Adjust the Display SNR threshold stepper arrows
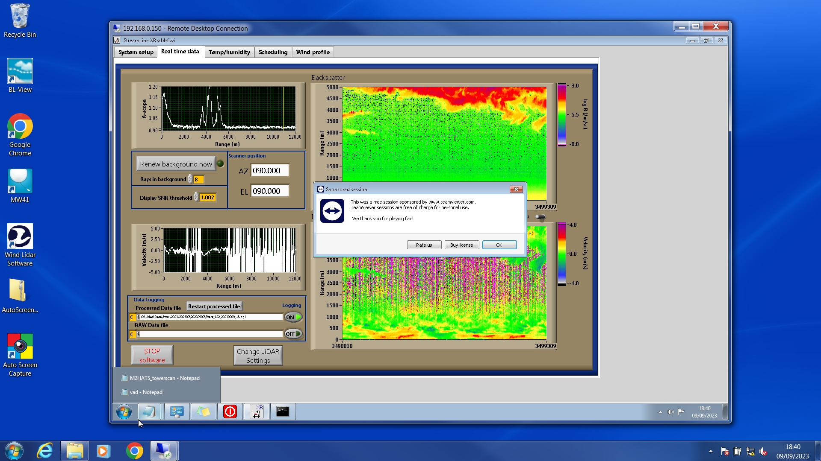This screenshot has height=461, width=821. (196, 197)
